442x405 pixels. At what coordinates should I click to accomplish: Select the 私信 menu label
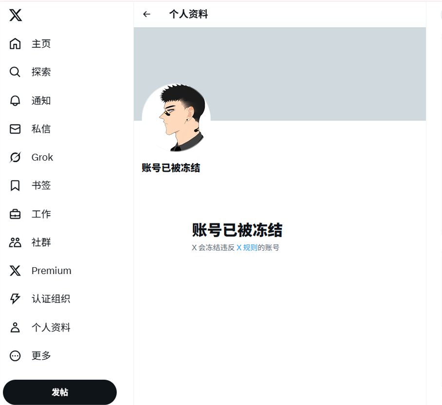tap(41, 129)
